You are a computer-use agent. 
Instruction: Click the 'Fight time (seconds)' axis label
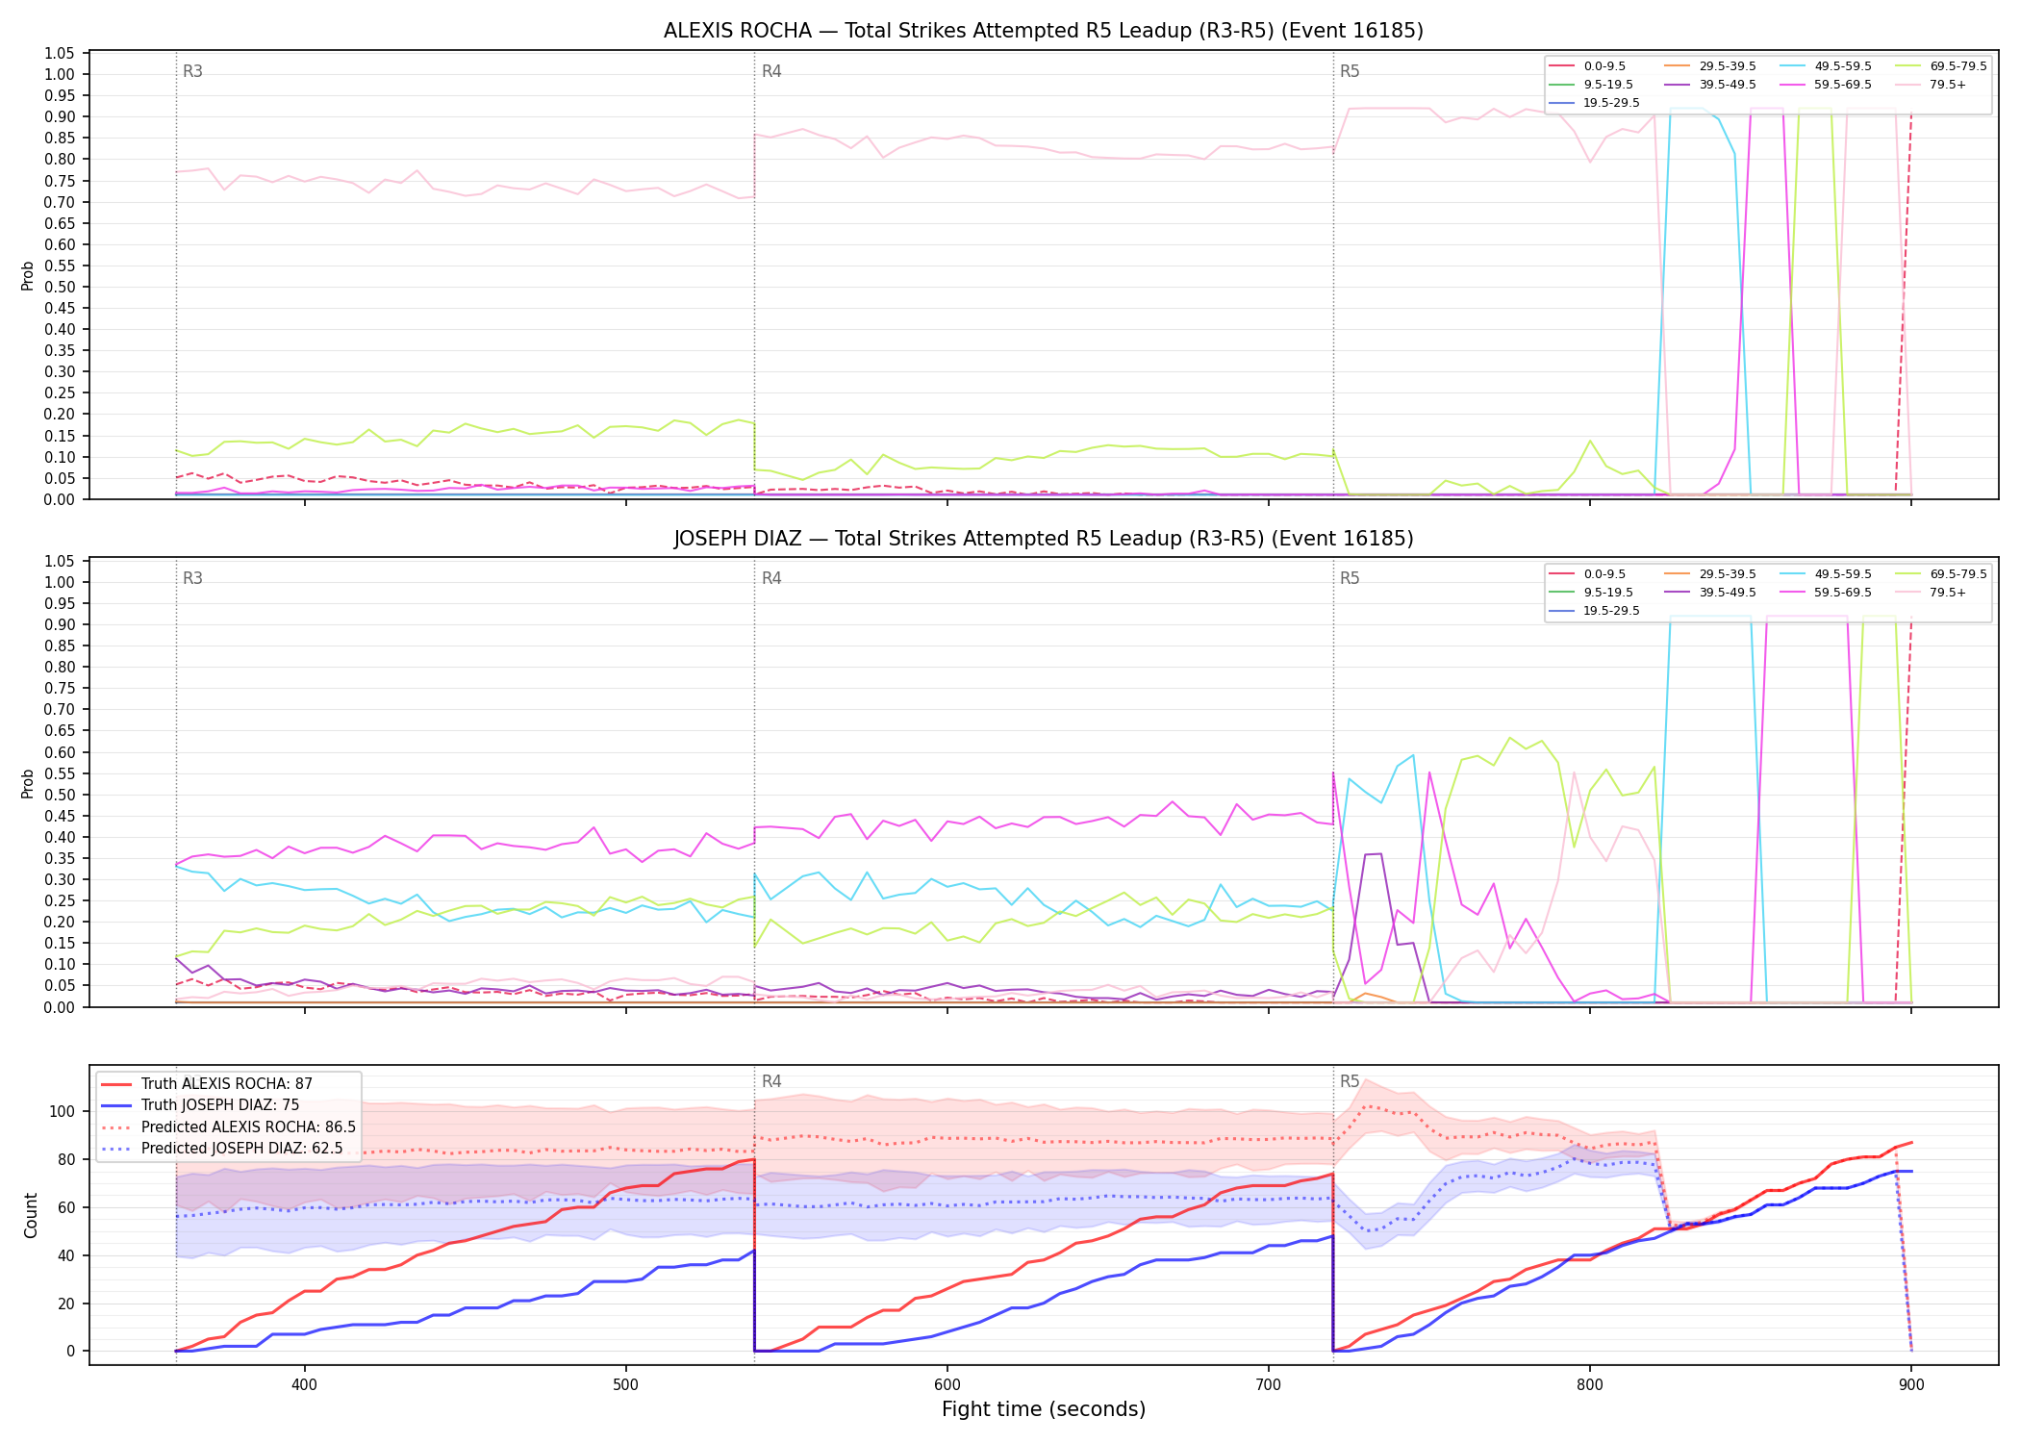click(x=1044, y=1410)
